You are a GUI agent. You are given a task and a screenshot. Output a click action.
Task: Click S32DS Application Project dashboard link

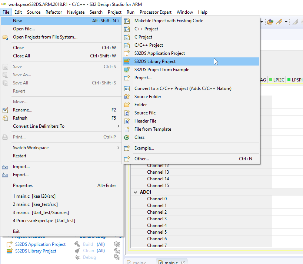click(40, 244)
